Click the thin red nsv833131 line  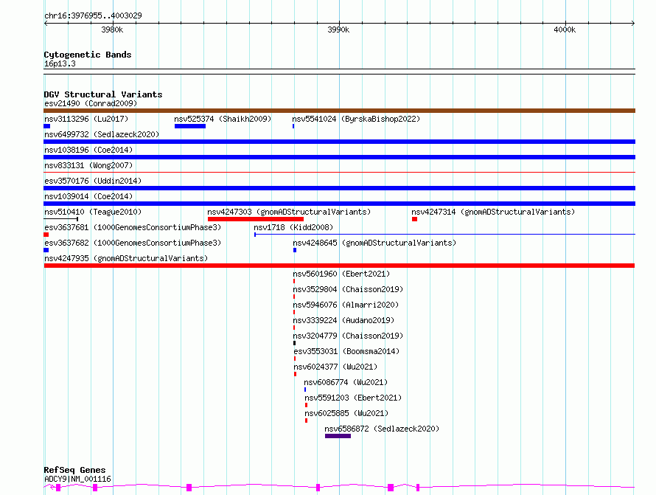point(339,172)
